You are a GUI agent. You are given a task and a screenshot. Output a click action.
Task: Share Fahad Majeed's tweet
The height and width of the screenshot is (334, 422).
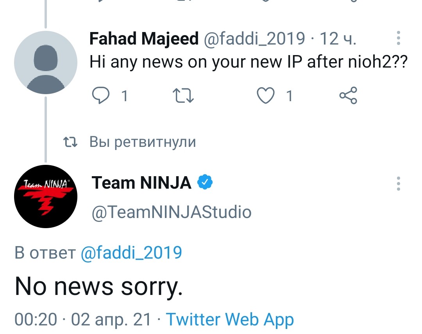coord(348,96)
